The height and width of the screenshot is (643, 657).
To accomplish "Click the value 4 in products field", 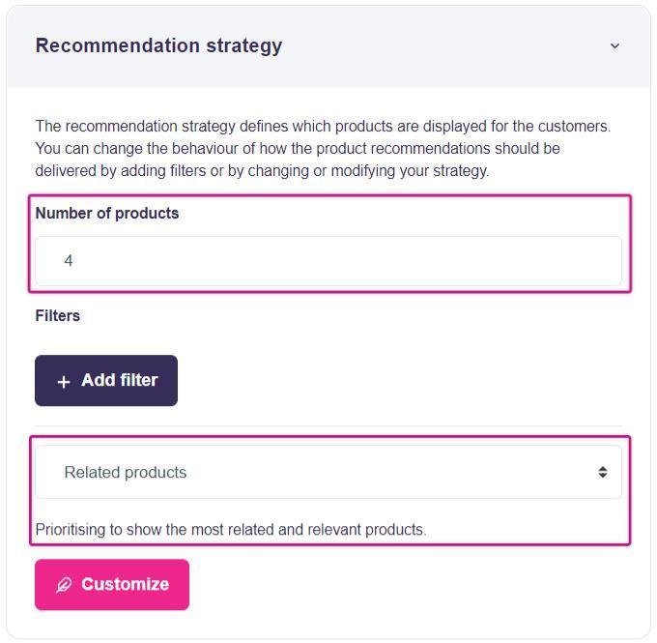I will pos(69,261).
